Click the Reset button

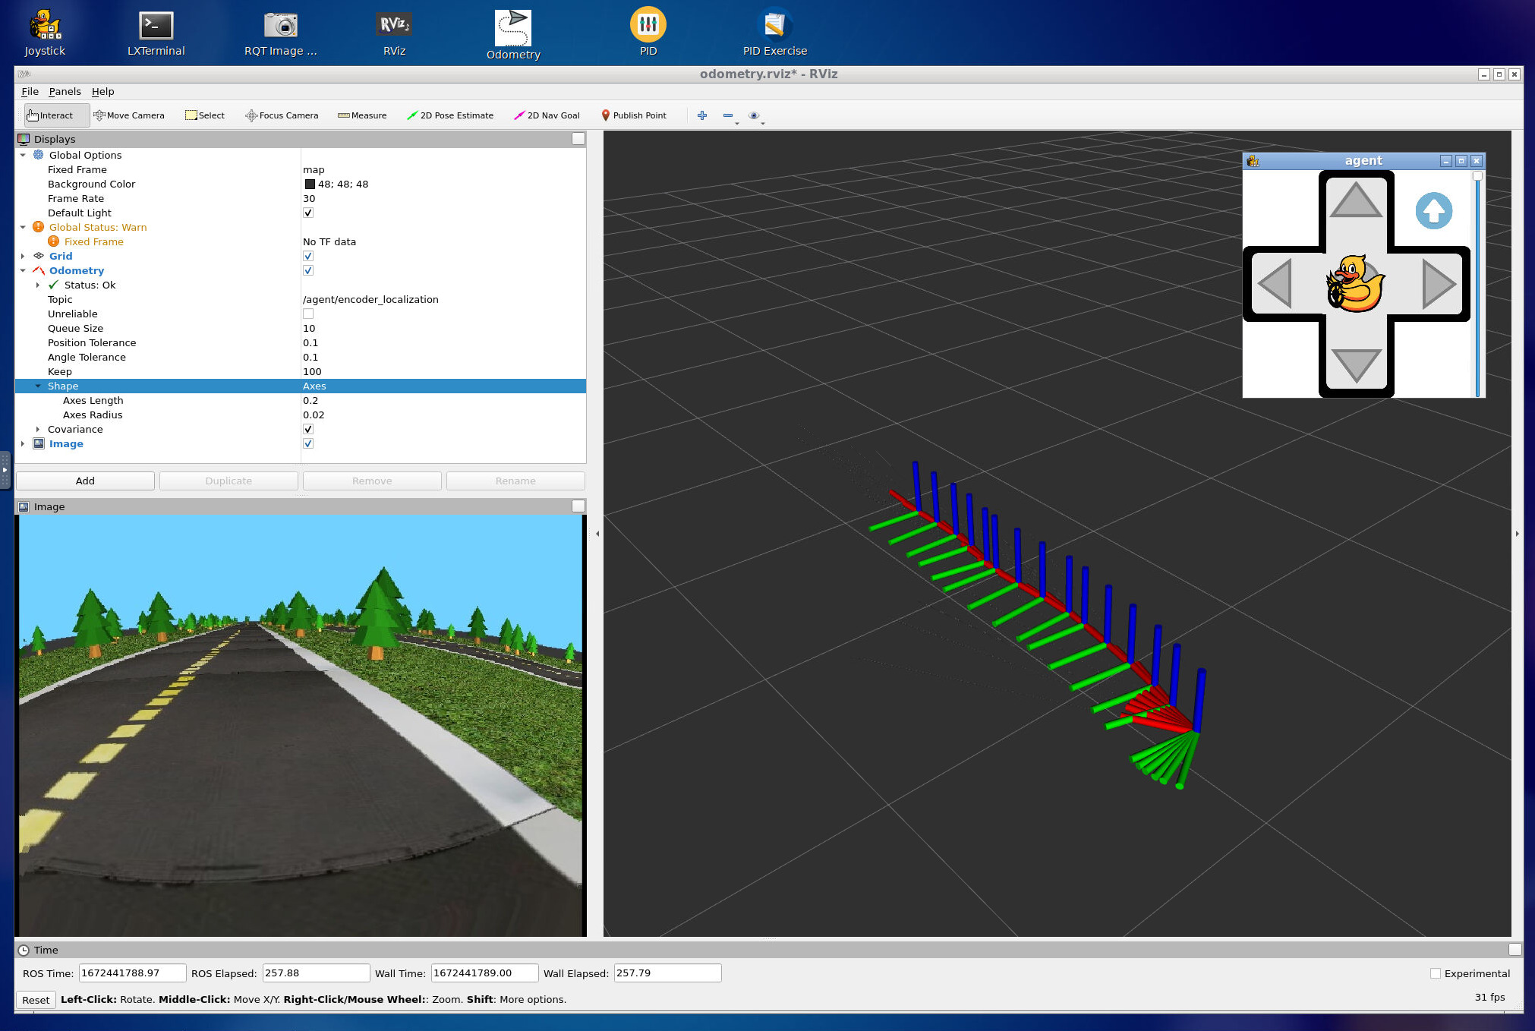pos(36,1000)
